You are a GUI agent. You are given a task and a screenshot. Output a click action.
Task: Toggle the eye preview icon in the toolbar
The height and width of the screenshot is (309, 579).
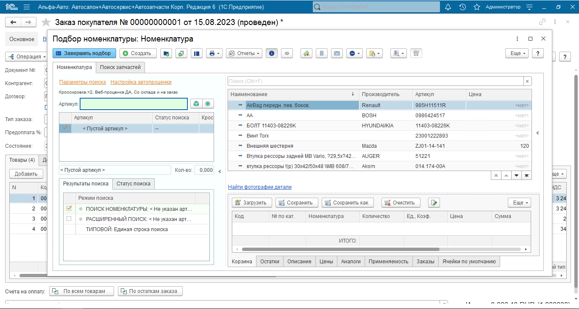coord(287,53)
